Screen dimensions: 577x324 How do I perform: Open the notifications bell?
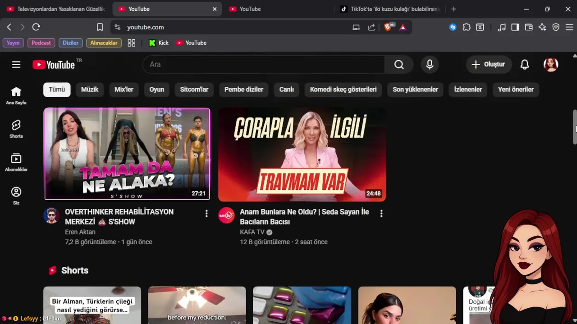[x=525, y=64]
